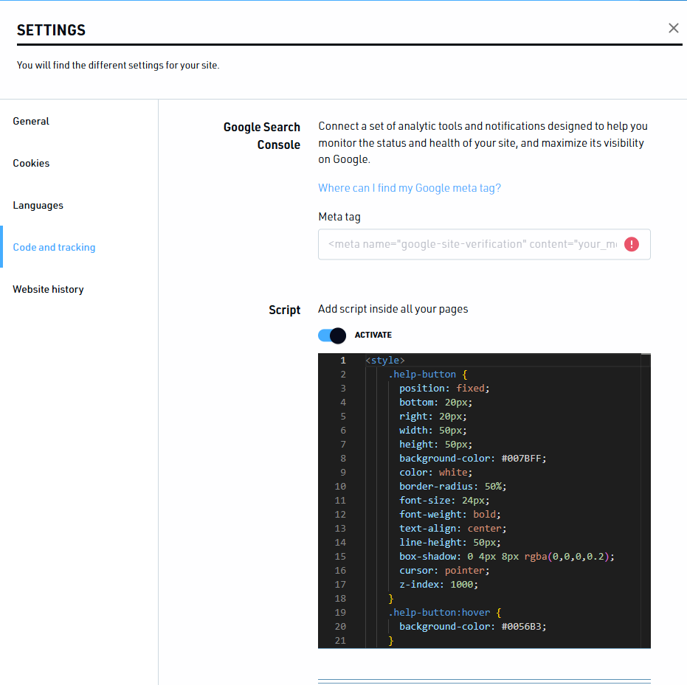Click the 'box-shadow' code line
This screenshot has width=687, height=685.
(507, 556)
